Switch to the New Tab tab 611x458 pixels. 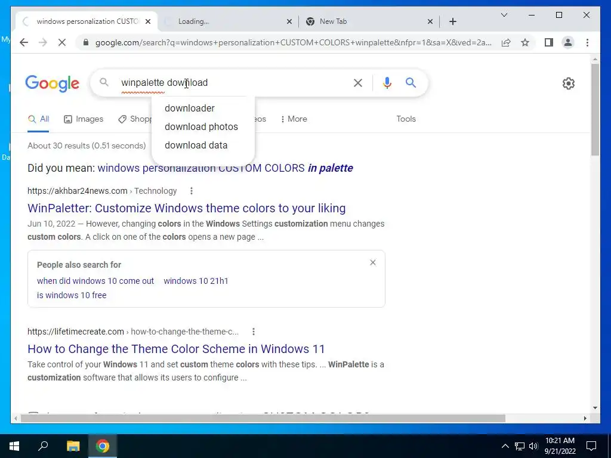click(369, 21)
